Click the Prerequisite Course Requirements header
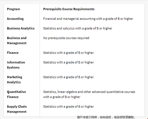This screenshot has width=148, height=119. tap(69, 9)
